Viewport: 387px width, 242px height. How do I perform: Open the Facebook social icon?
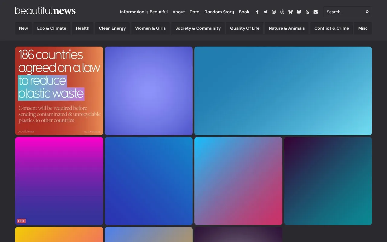pos(257,12)
